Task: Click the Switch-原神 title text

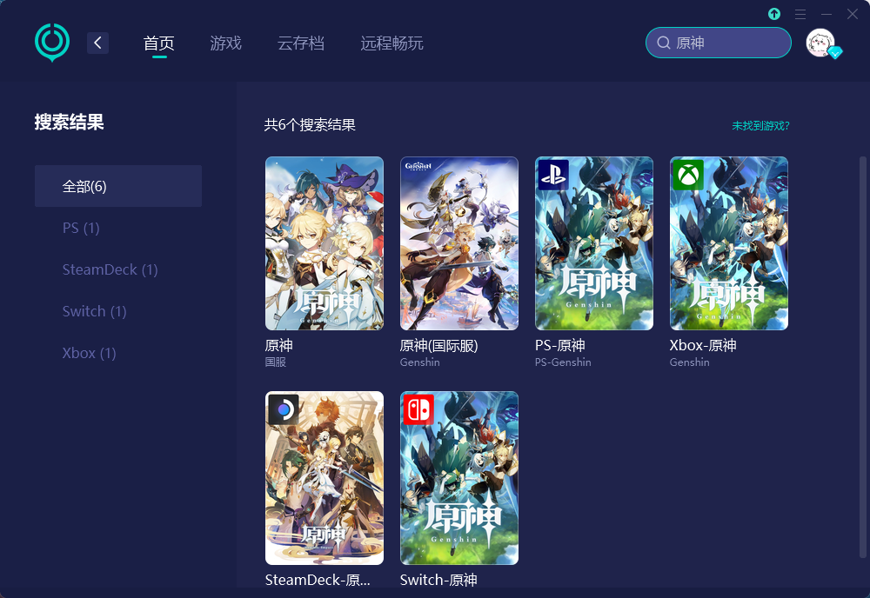Action: [438, 580]
